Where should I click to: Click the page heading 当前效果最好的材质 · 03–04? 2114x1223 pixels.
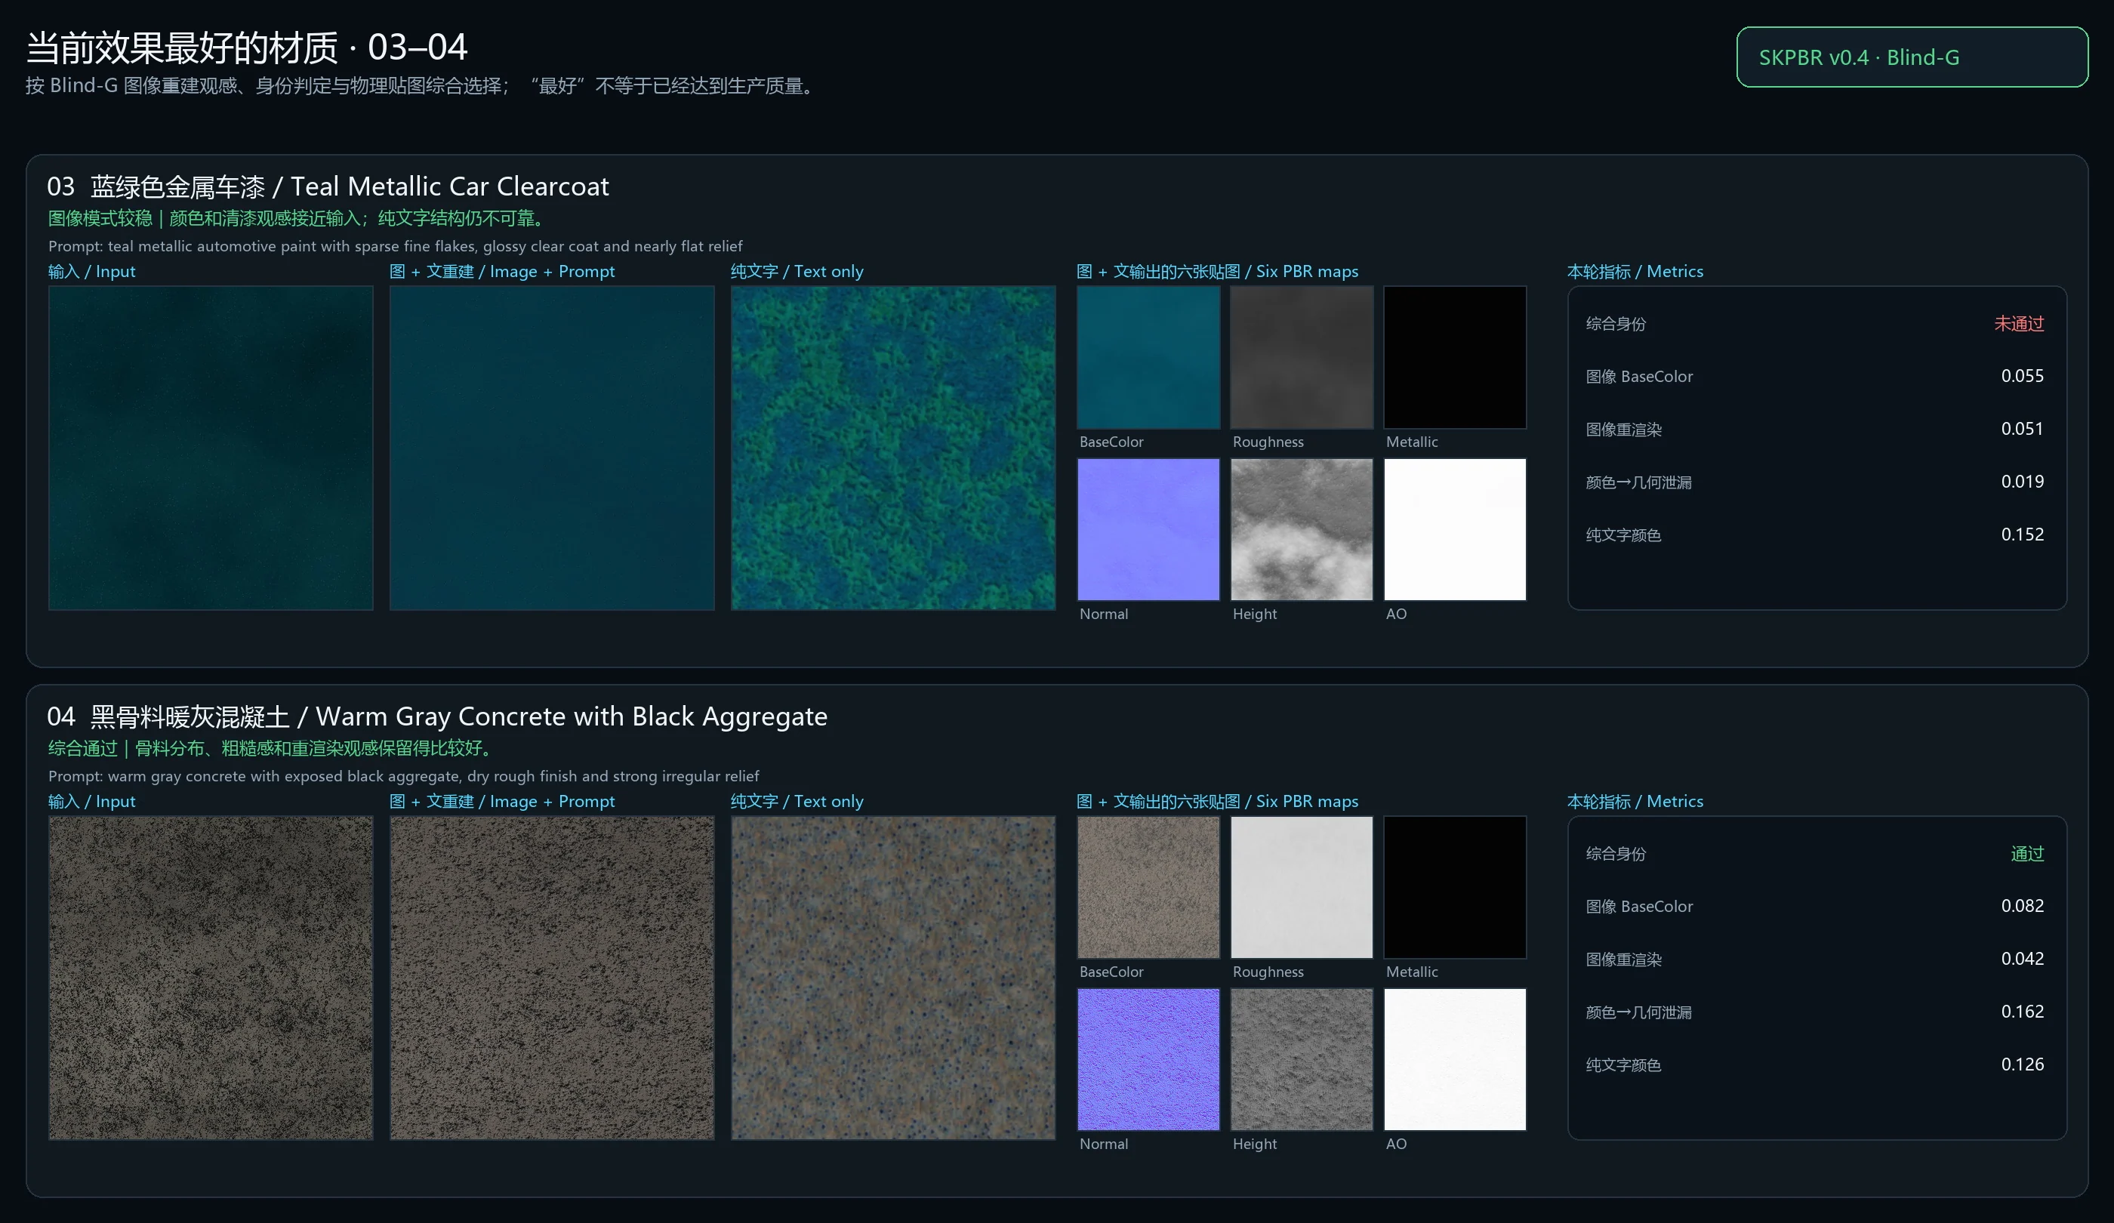point(247,47)
